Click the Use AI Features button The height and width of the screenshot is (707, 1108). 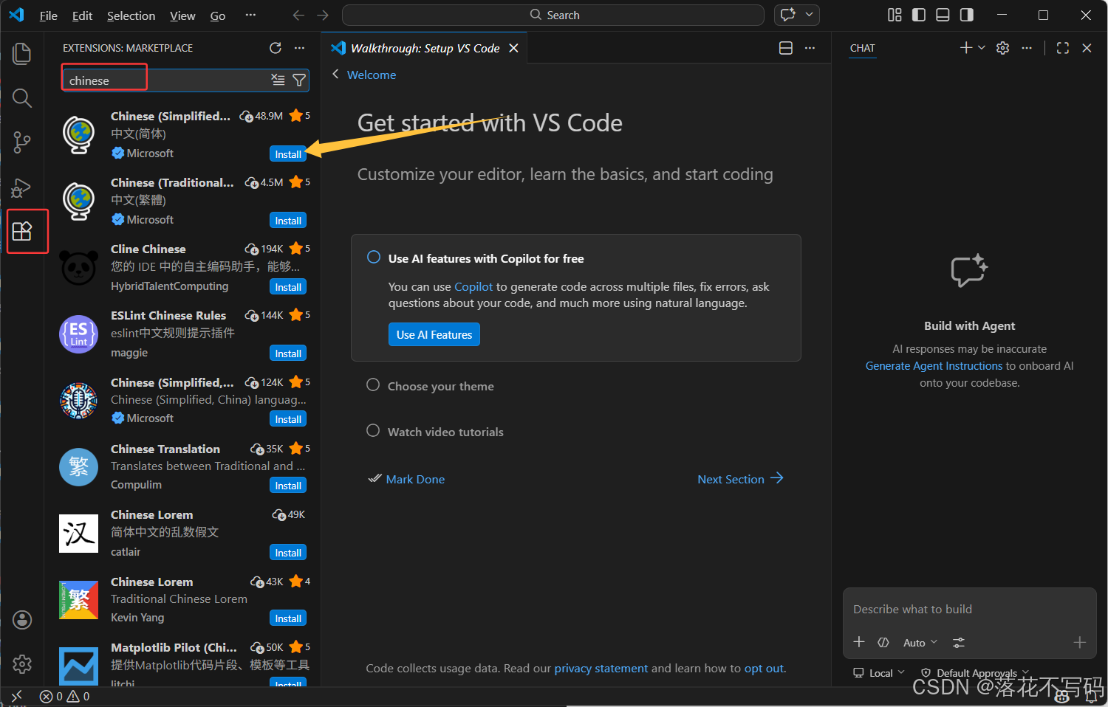coord(434,334)
